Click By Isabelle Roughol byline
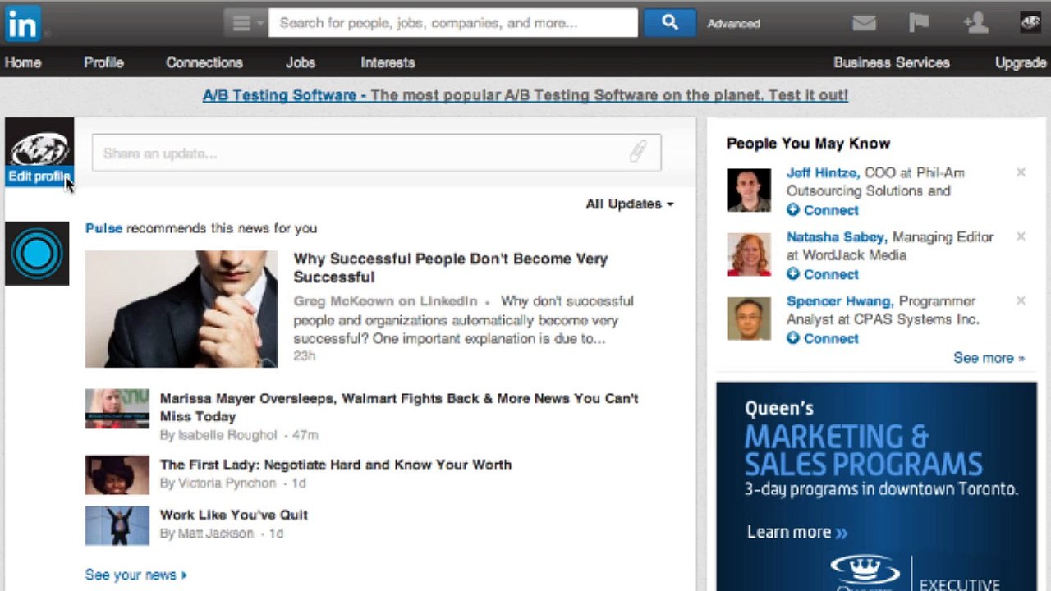 click(218, 435)
